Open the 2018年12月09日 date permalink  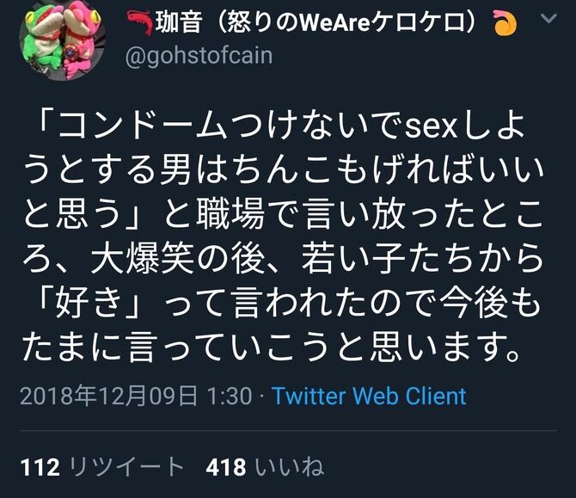(108, 397)
